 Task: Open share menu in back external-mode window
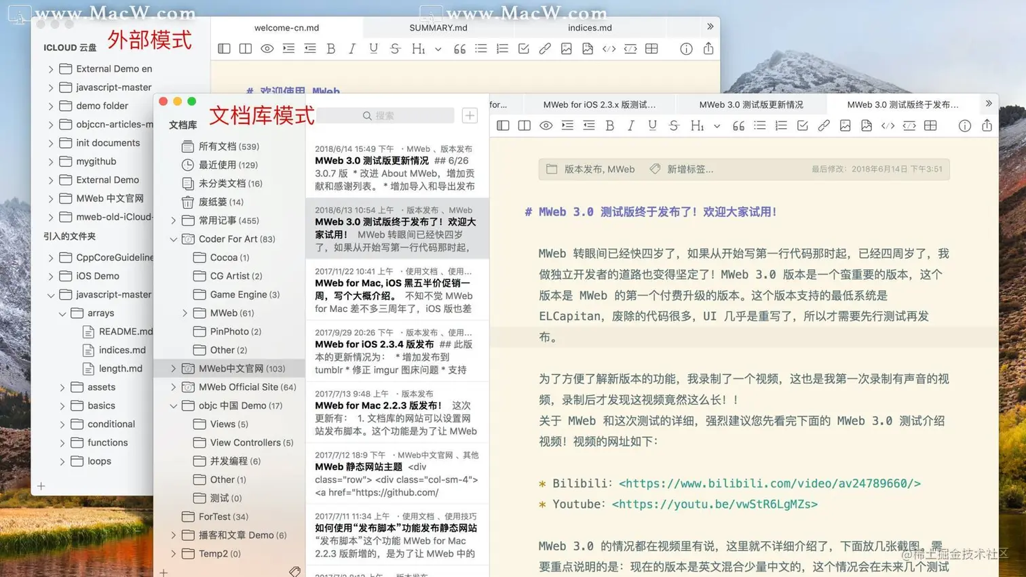708,48
